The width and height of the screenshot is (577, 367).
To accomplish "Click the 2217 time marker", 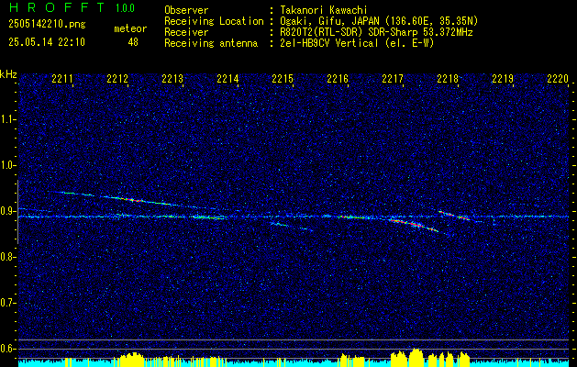I will click(393, 78).
